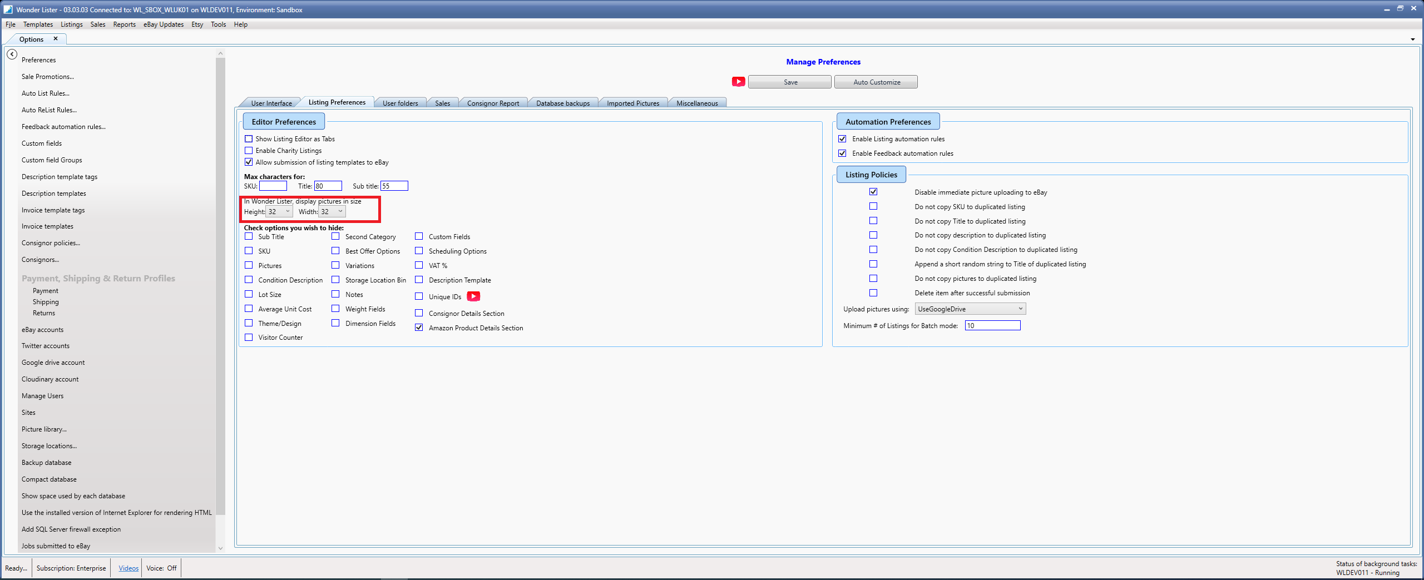Click the SKU max characters field
1424x580 pixels.
click(273, 186)
